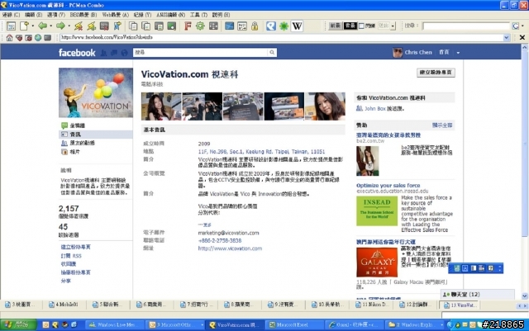Image resolution: width=529 pixels, height=331 pixels.
Task: Open the search engine selector dropdown
Action: (x=522, y=26)
